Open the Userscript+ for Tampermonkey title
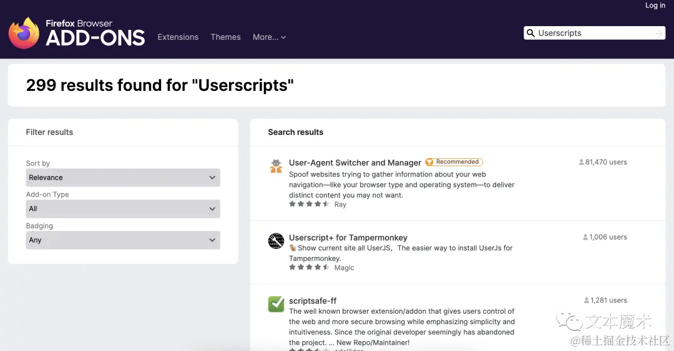Image resolution: width=674 pixels, height=351 pixels. (348, 238)
